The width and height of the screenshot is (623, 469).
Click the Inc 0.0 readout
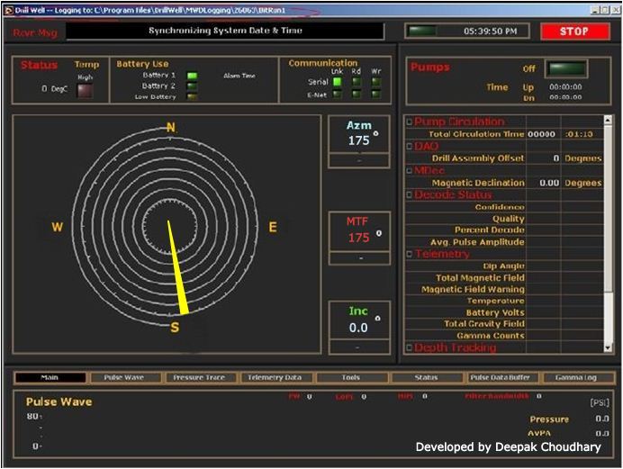click(x=359, y=320)
